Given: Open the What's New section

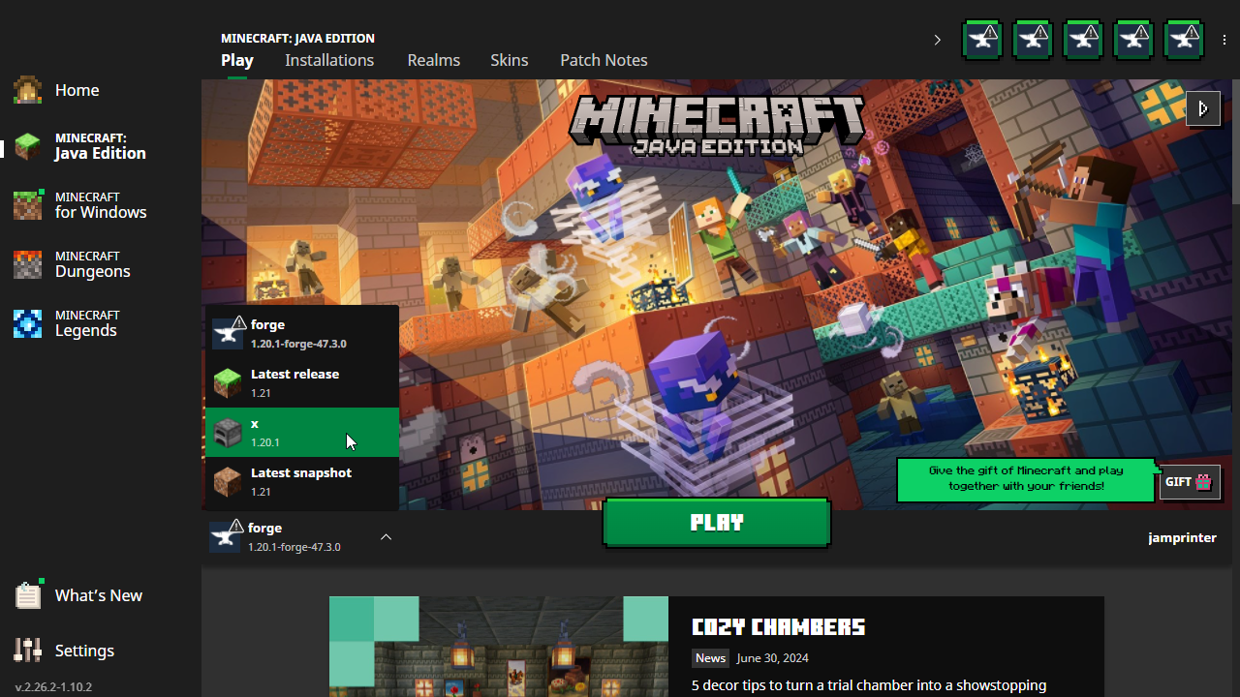Looking at the screenshot, I should tap(97, 595).
